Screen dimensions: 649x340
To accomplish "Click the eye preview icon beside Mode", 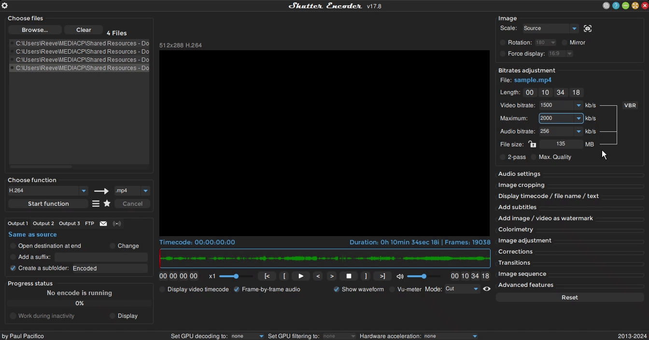I will (x=486, y=289).
